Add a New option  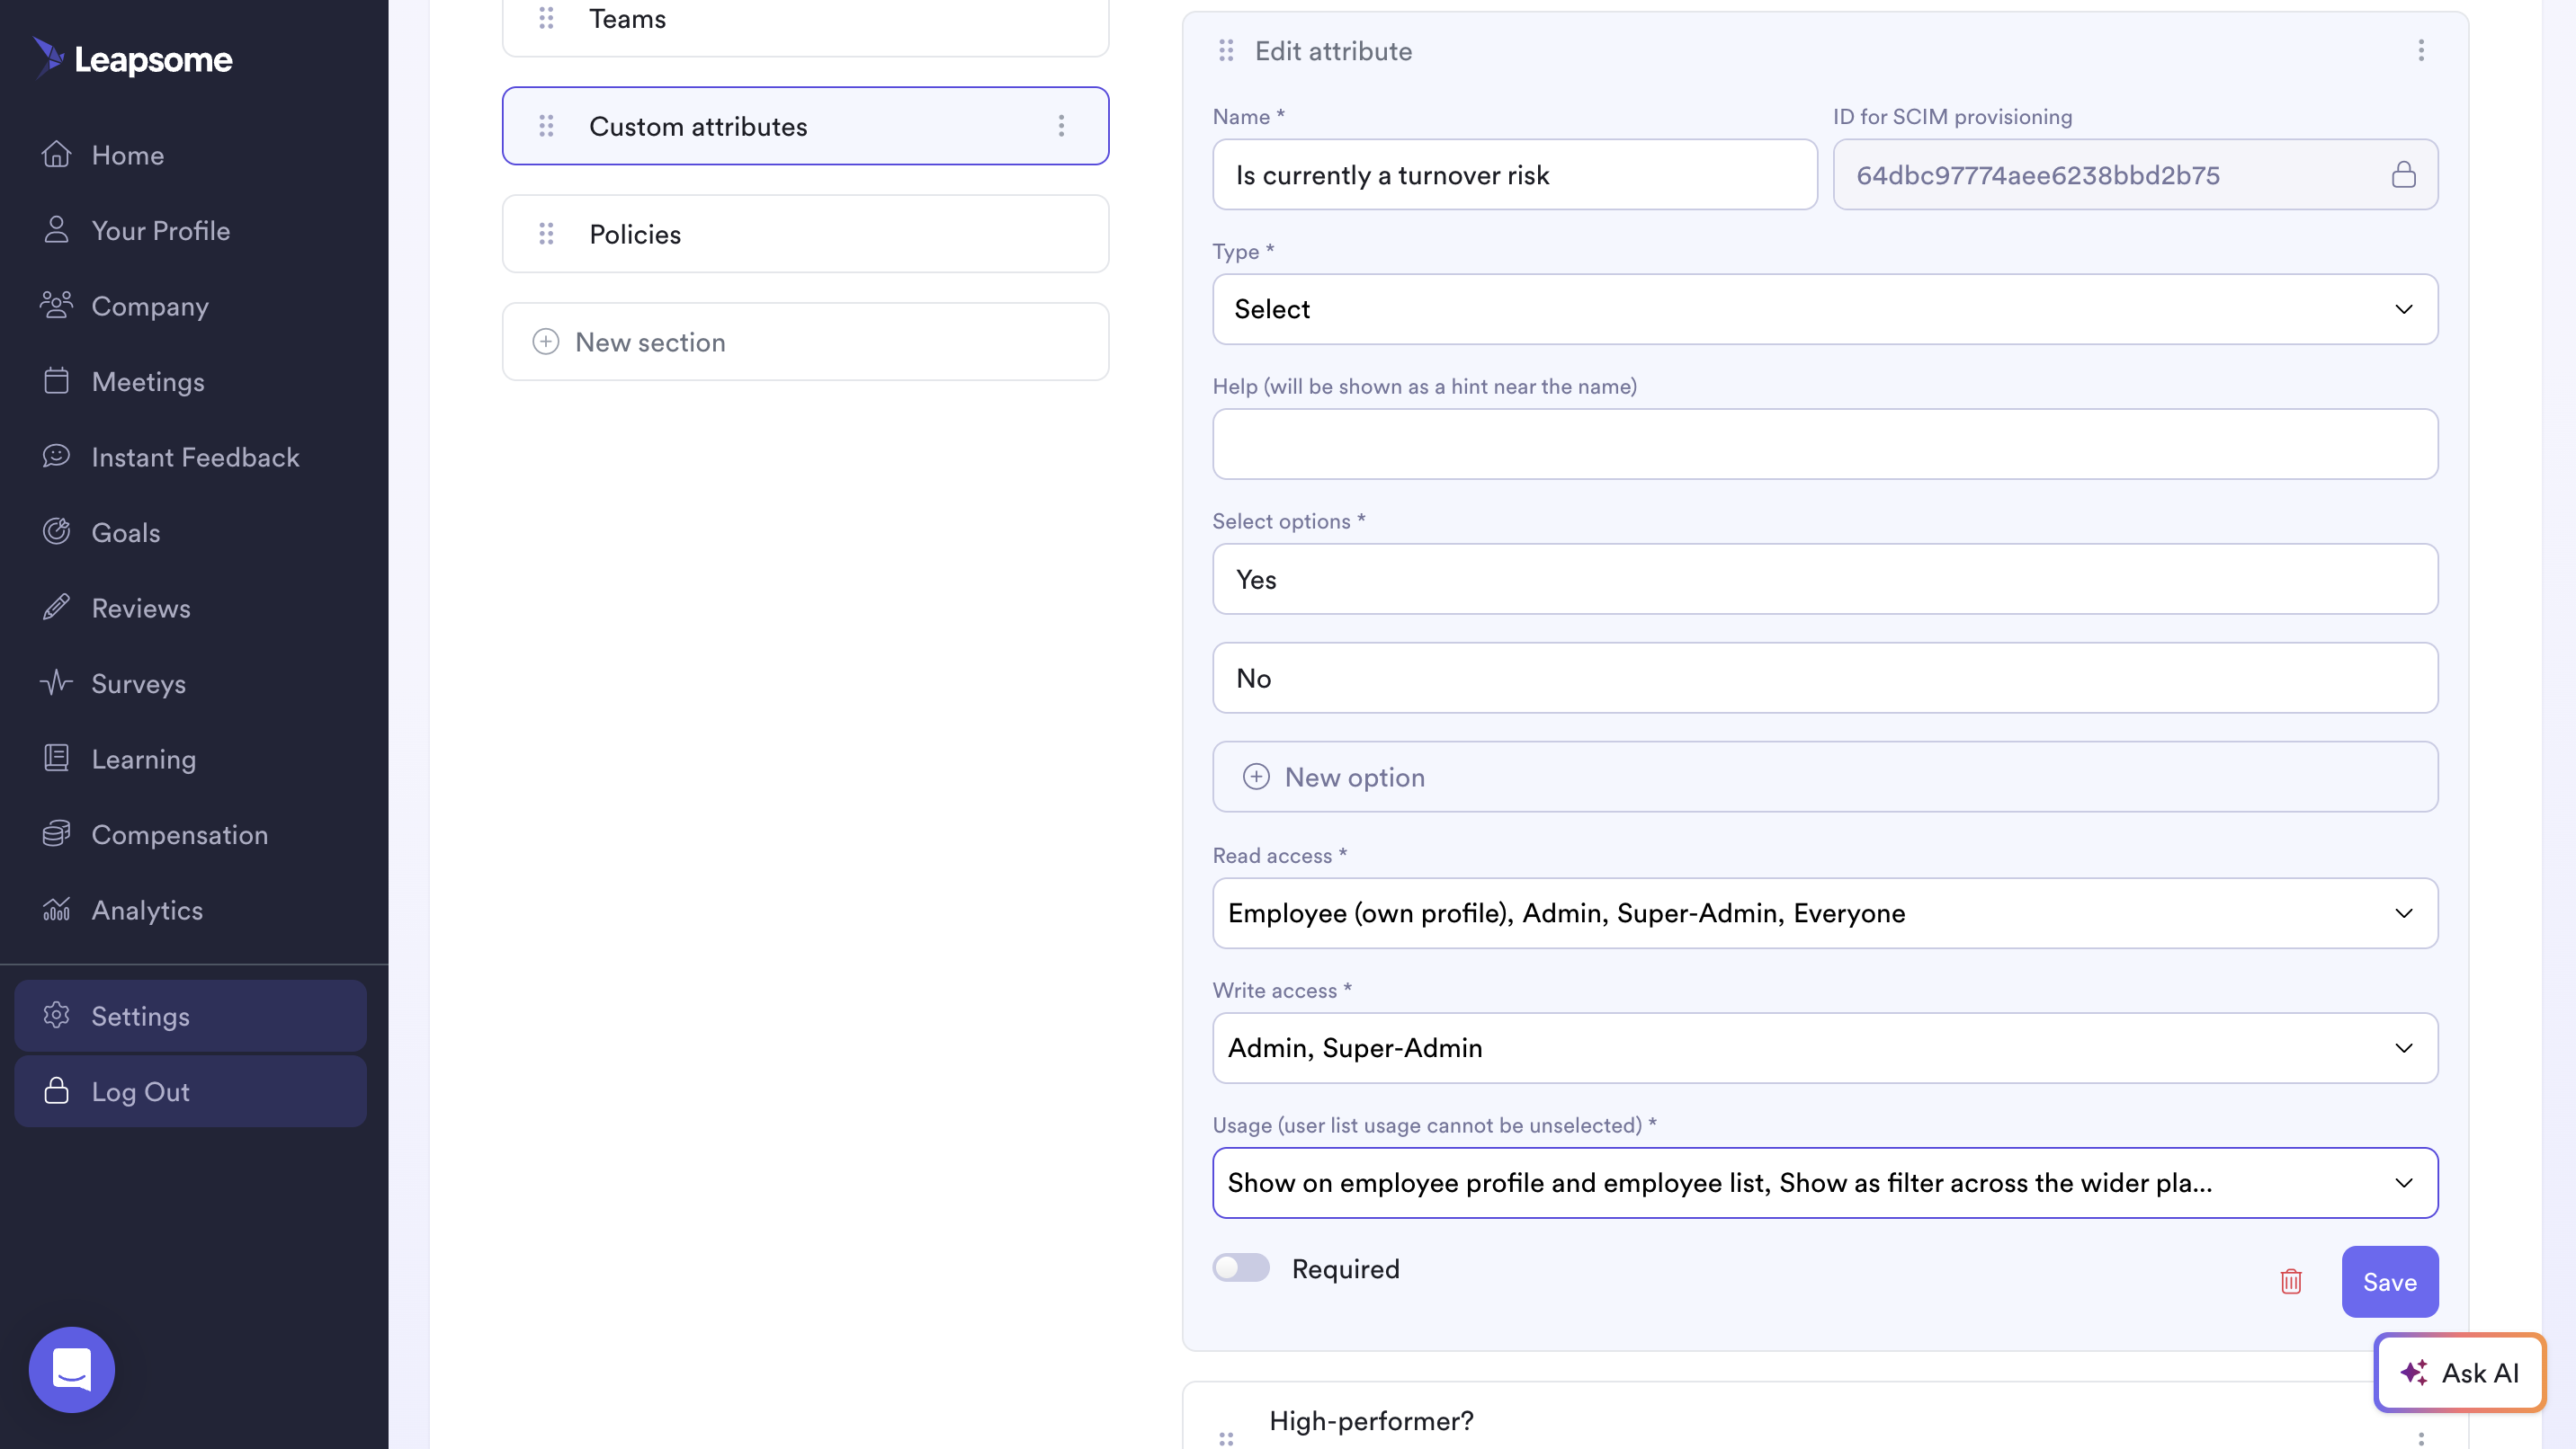coord(1825,778)
